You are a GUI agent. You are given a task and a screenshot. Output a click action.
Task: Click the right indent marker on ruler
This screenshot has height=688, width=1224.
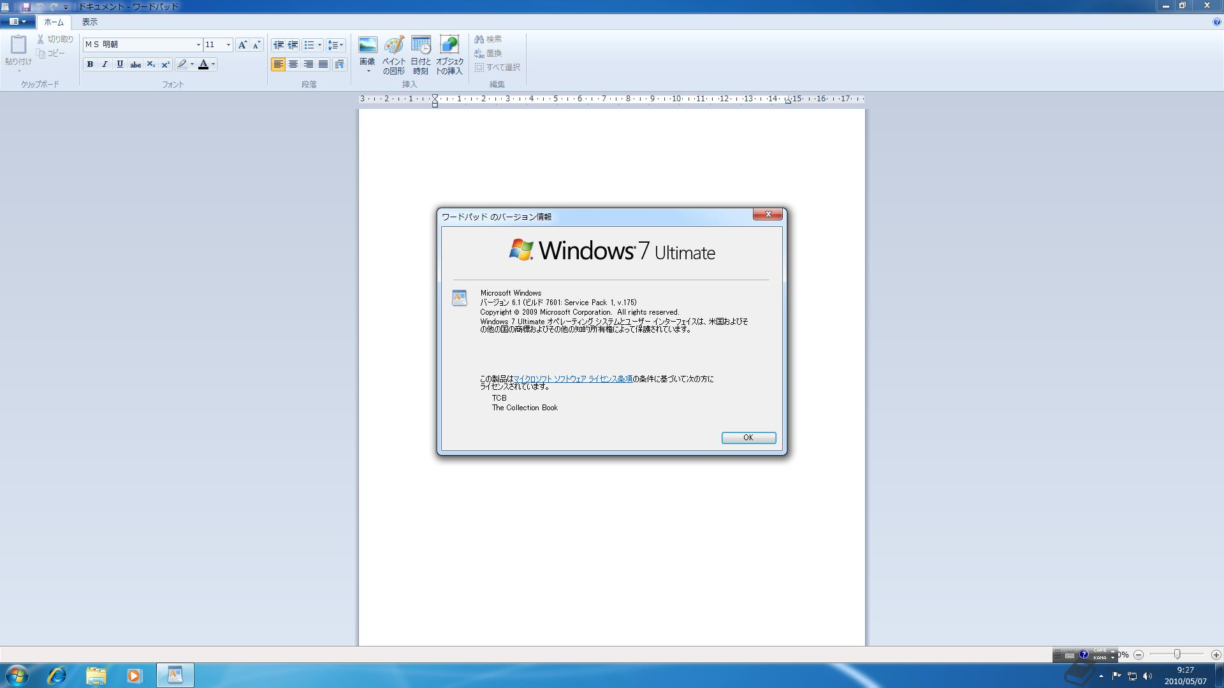pyautogui.click(x=788, y=101)
